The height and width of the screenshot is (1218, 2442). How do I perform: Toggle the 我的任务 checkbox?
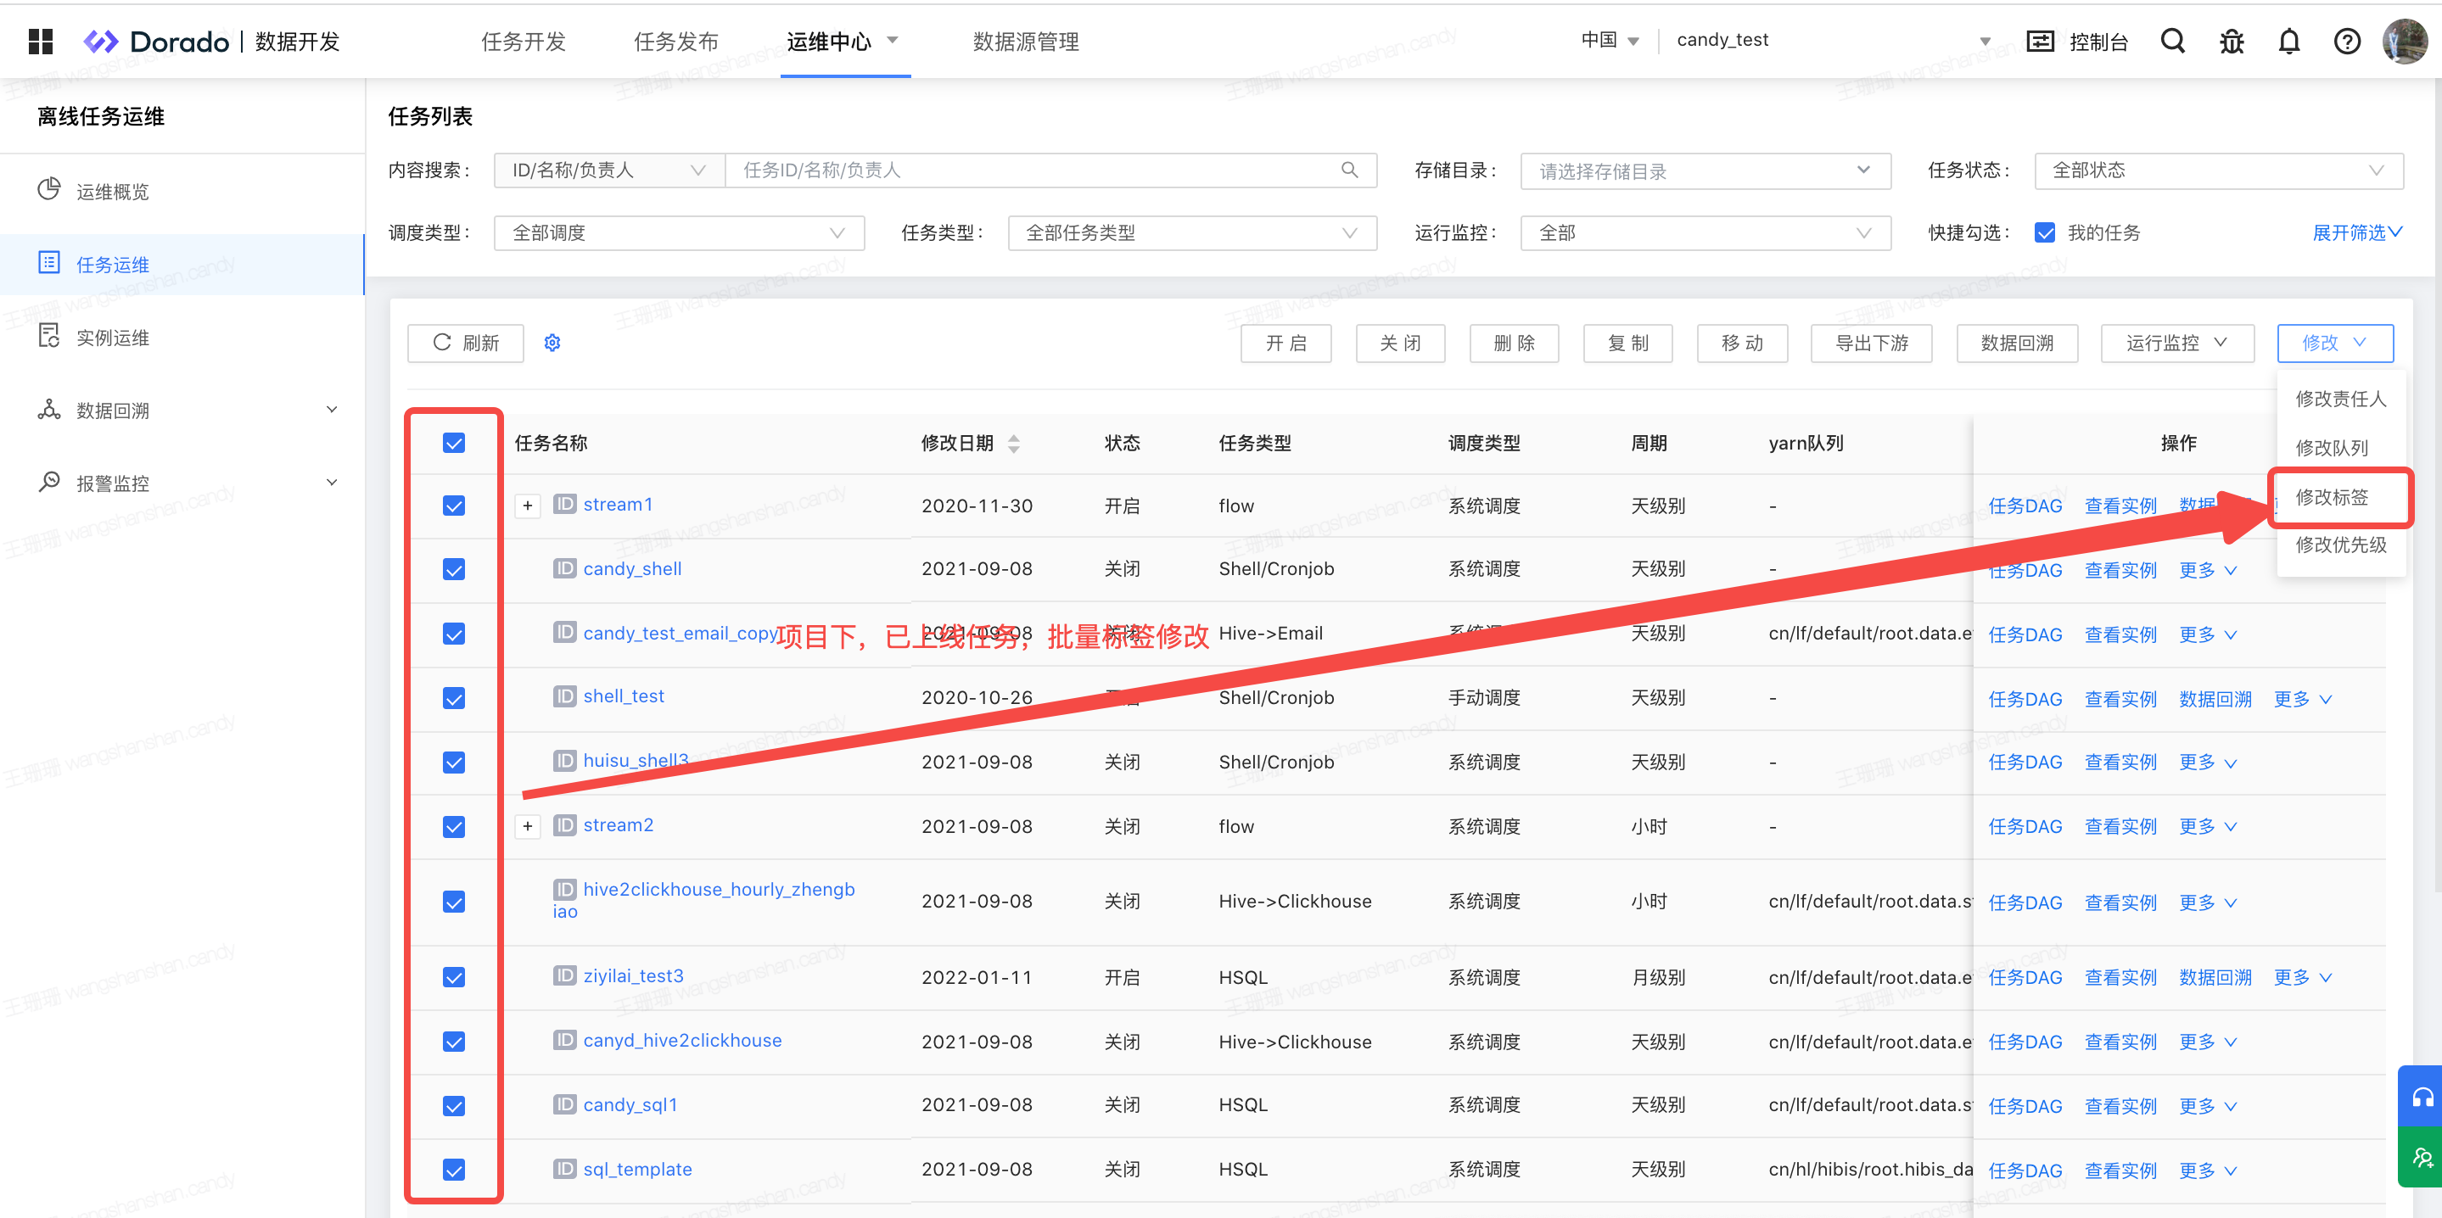(x=2045, y=233)
